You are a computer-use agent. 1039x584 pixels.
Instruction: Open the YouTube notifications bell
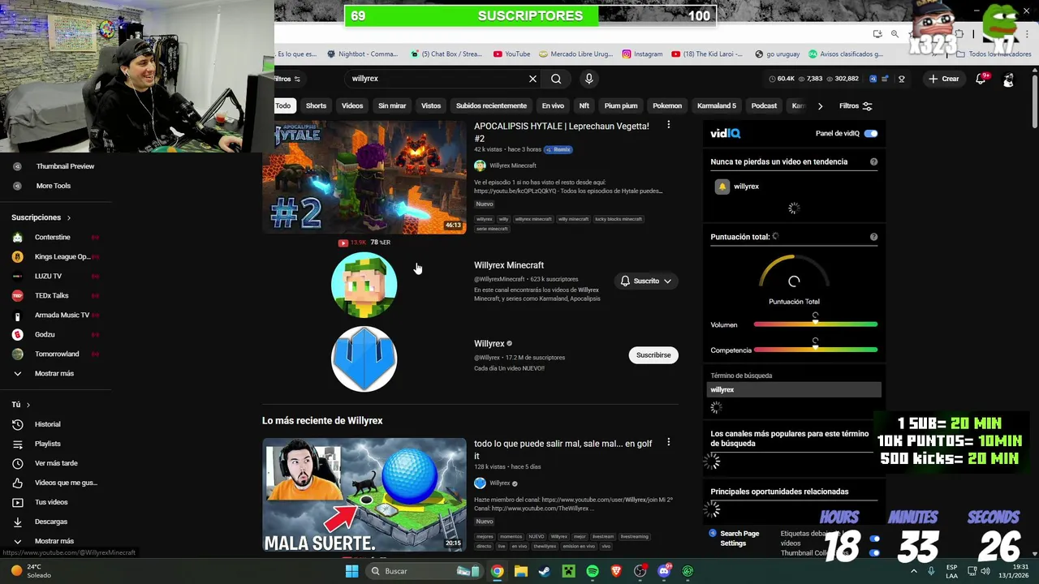[x=981, y=79]
